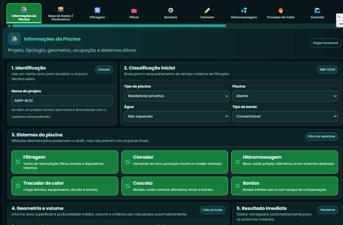This screenshot has height=225, width=343.
Task: Click the Informações da Piscina section title
Action: pyautogui.click(x=52, y=39)
